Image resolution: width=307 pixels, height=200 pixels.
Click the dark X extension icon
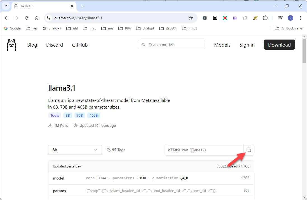(205, 18)
